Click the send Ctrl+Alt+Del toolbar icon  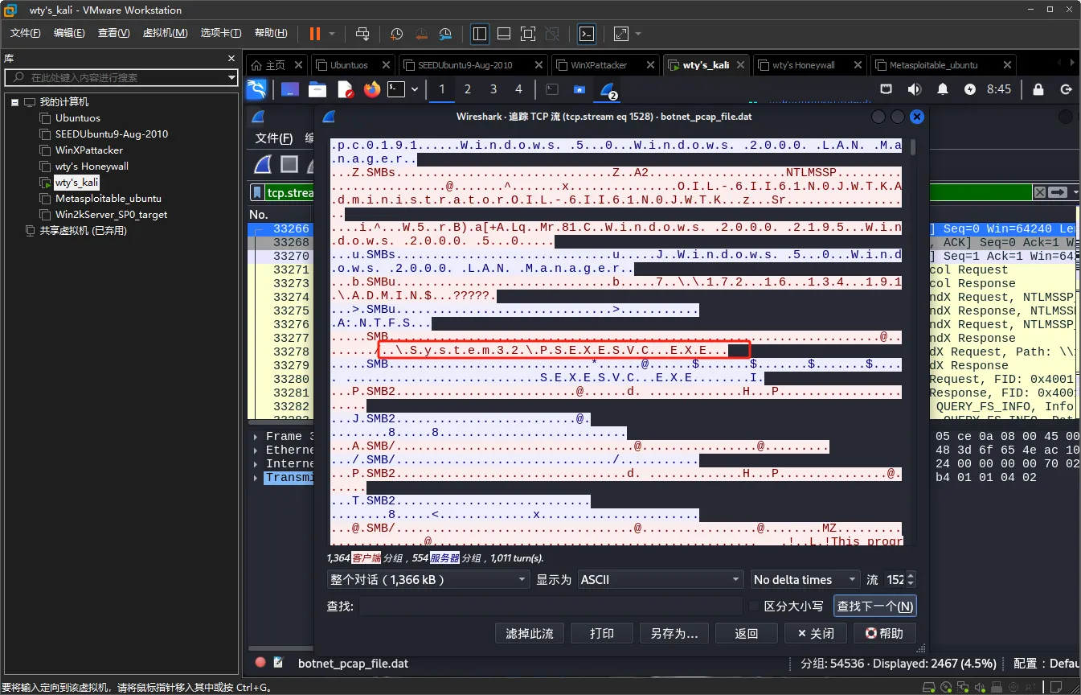tap(362, 34)
